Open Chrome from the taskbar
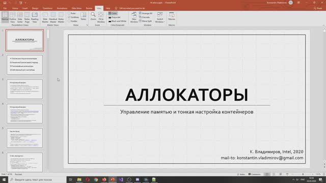Viewport: 326px width, 183px height. coord(96,179)
